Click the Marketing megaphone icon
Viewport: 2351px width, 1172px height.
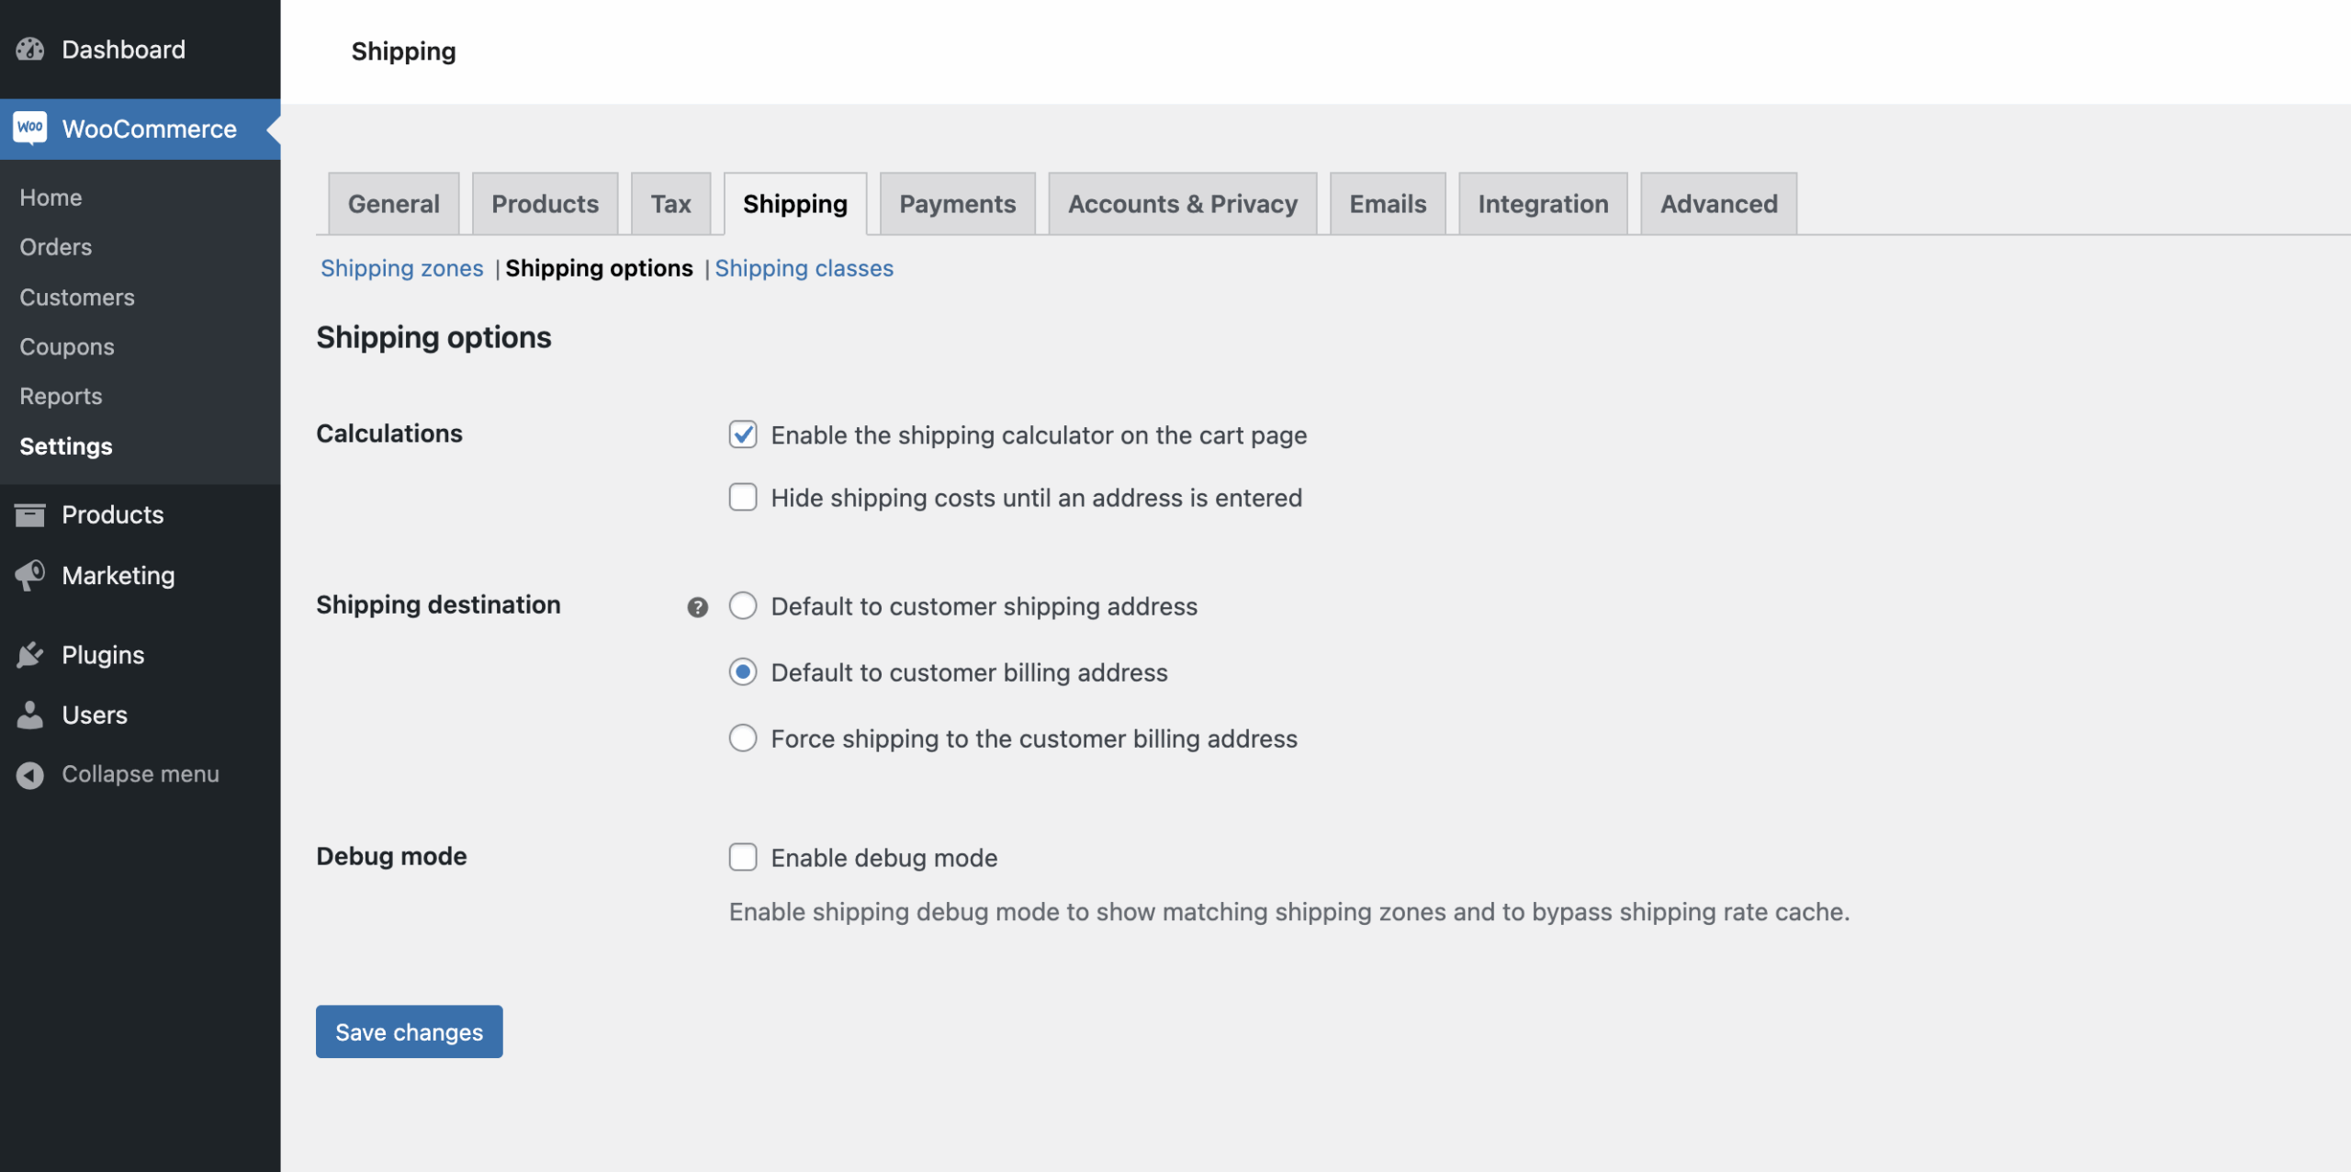click(x=30, y=575)
